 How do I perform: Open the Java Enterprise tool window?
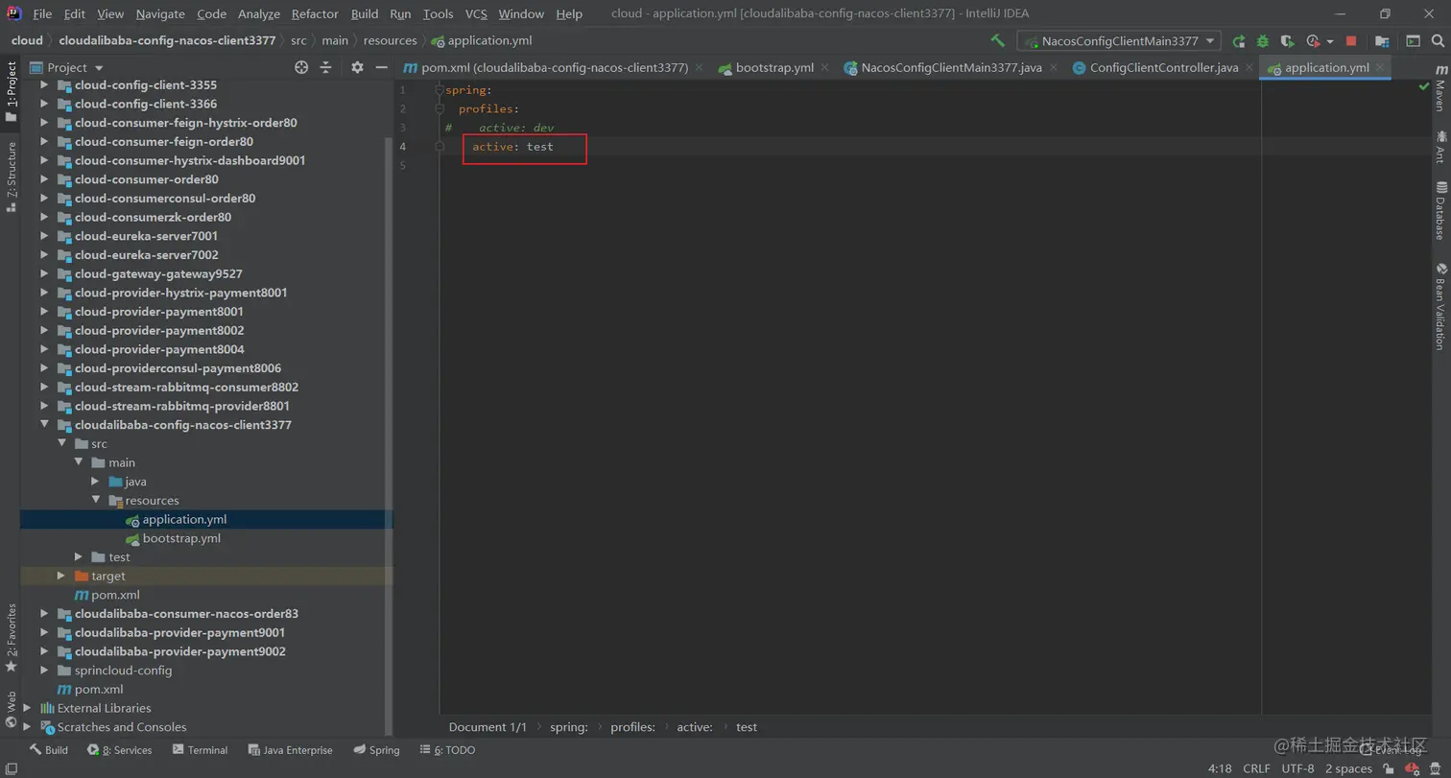(x=290, y=750)
